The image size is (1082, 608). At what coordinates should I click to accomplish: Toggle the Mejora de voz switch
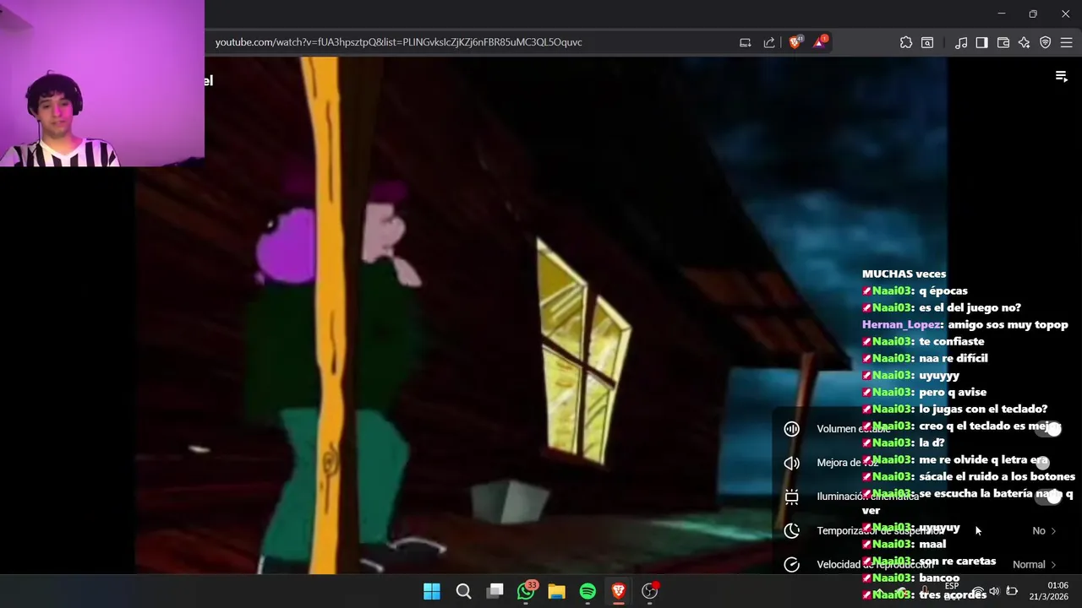pyautogui.click(x=1048, y=463)
